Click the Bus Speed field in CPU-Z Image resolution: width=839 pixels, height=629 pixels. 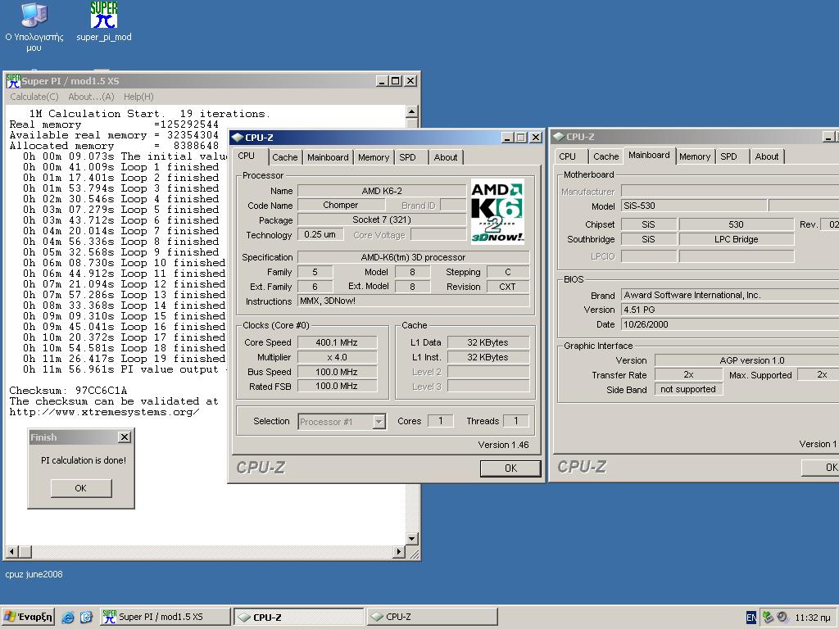(x=337, y=372)
